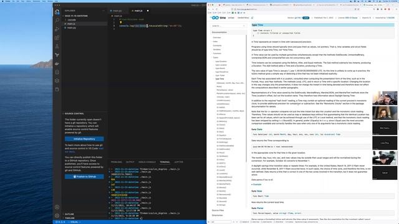Open the Search view in activity bar
This screenshot has width=399, height=224.
(x=57, y=21)
